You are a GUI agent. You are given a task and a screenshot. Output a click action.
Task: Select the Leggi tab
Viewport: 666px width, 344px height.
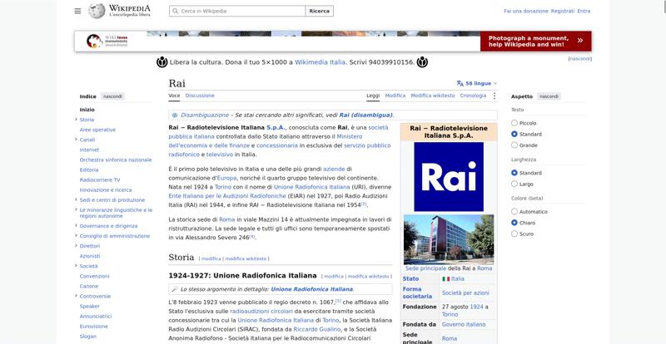point(373,96)
